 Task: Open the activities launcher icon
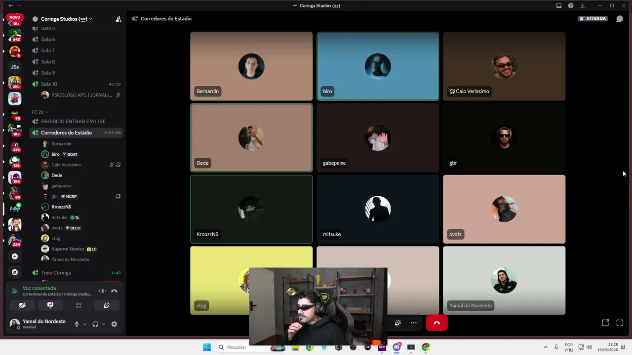pos(79,306)
